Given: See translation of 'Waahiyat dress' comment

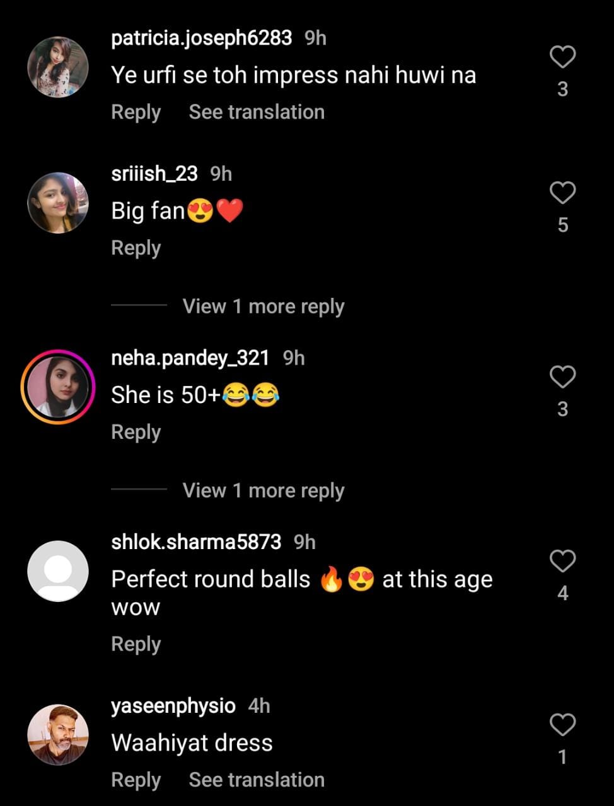Looking at the screenshot, I should pyautogui.click(x=257, y=780).
